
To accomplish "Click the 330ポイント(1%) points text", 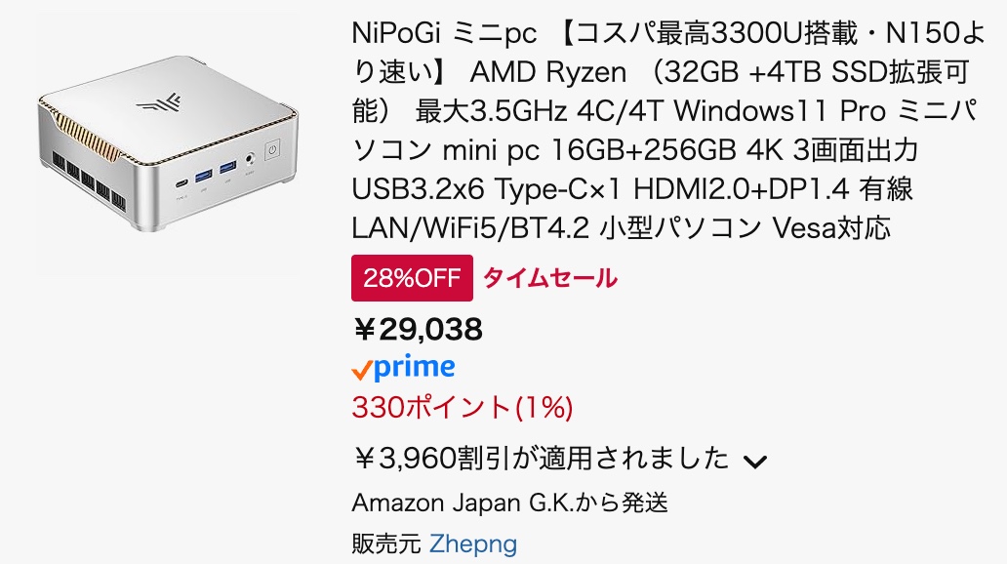I will pyautogui.click(x=462, y=408).
